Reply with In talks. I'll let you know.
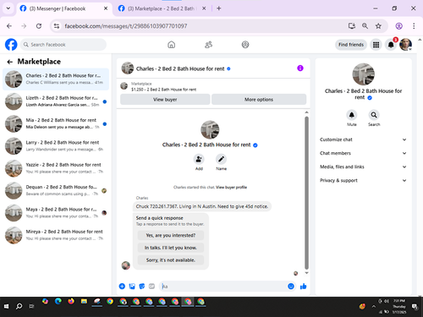 pos(171,248)
